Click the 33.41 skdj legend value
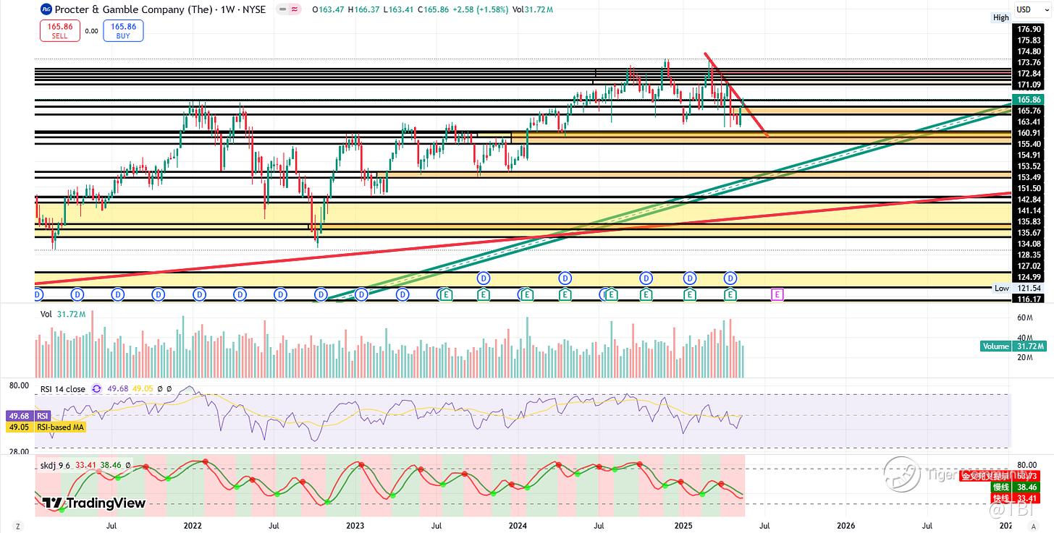Image resolution: width=1054 pixels, height=533 pixels. (86, 465)
